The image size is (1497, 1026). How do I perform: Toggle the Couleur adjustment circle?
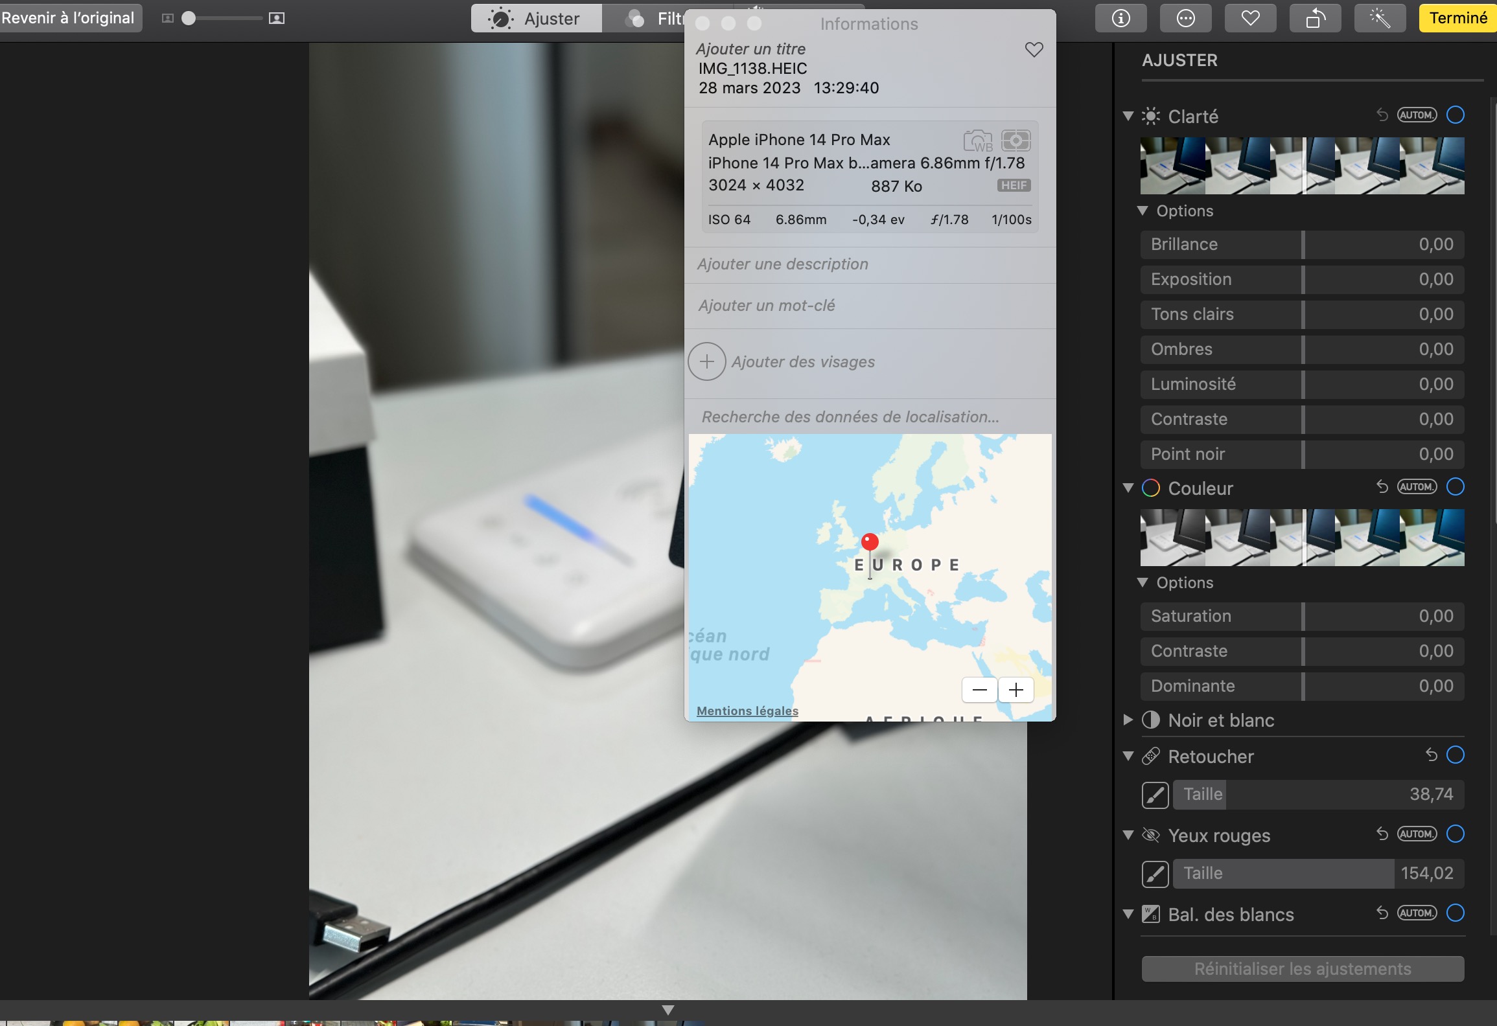(1455, 487)
